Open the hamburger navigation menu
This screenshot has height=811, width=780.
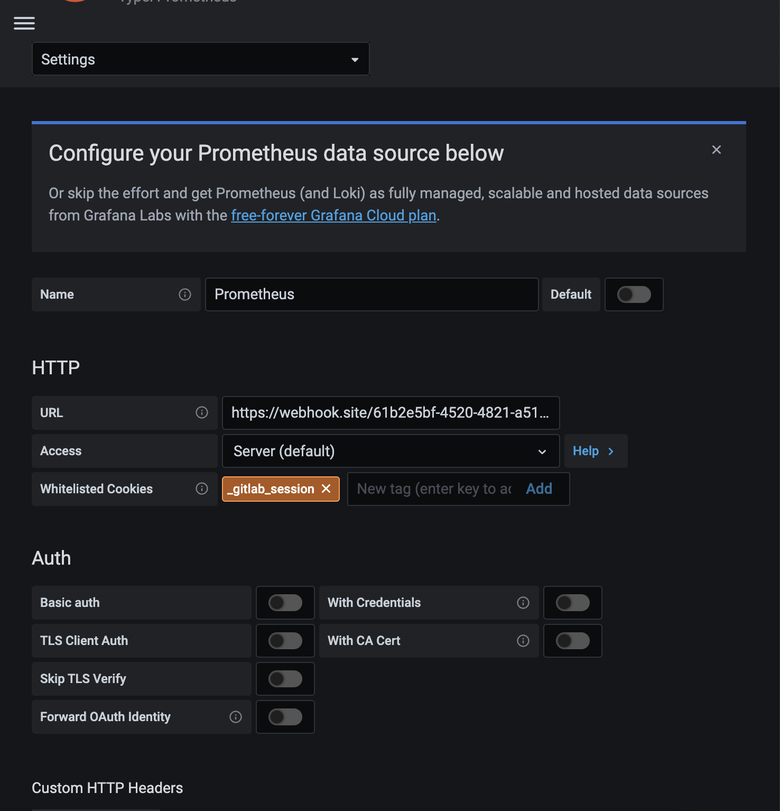24,23
